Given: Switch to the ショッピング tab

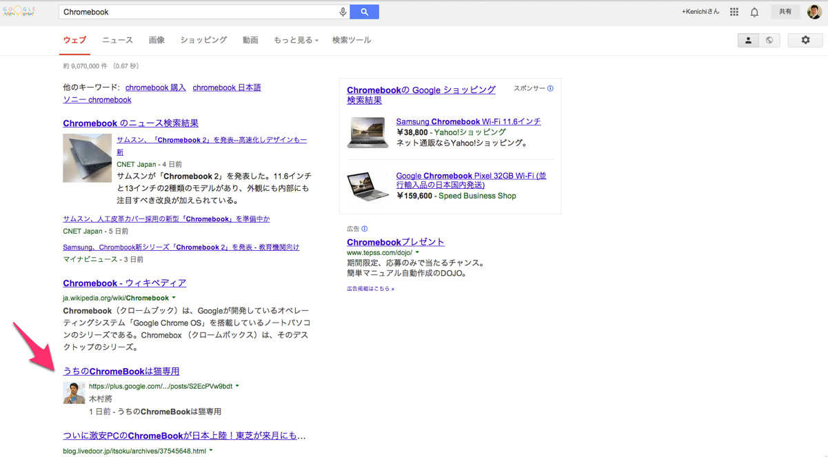Looking at the screenshot, I should 203,40.
